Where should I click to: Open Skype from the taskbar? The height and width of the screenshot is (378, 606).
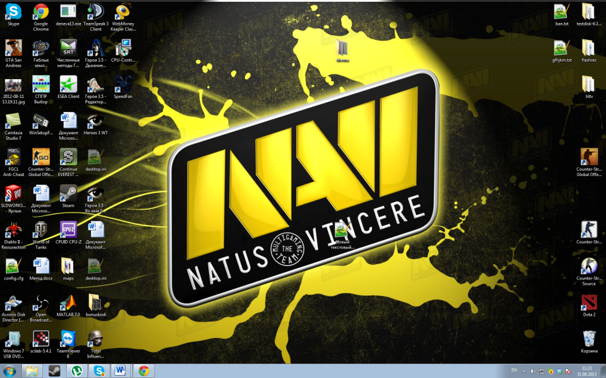click(x=99, y=371)
